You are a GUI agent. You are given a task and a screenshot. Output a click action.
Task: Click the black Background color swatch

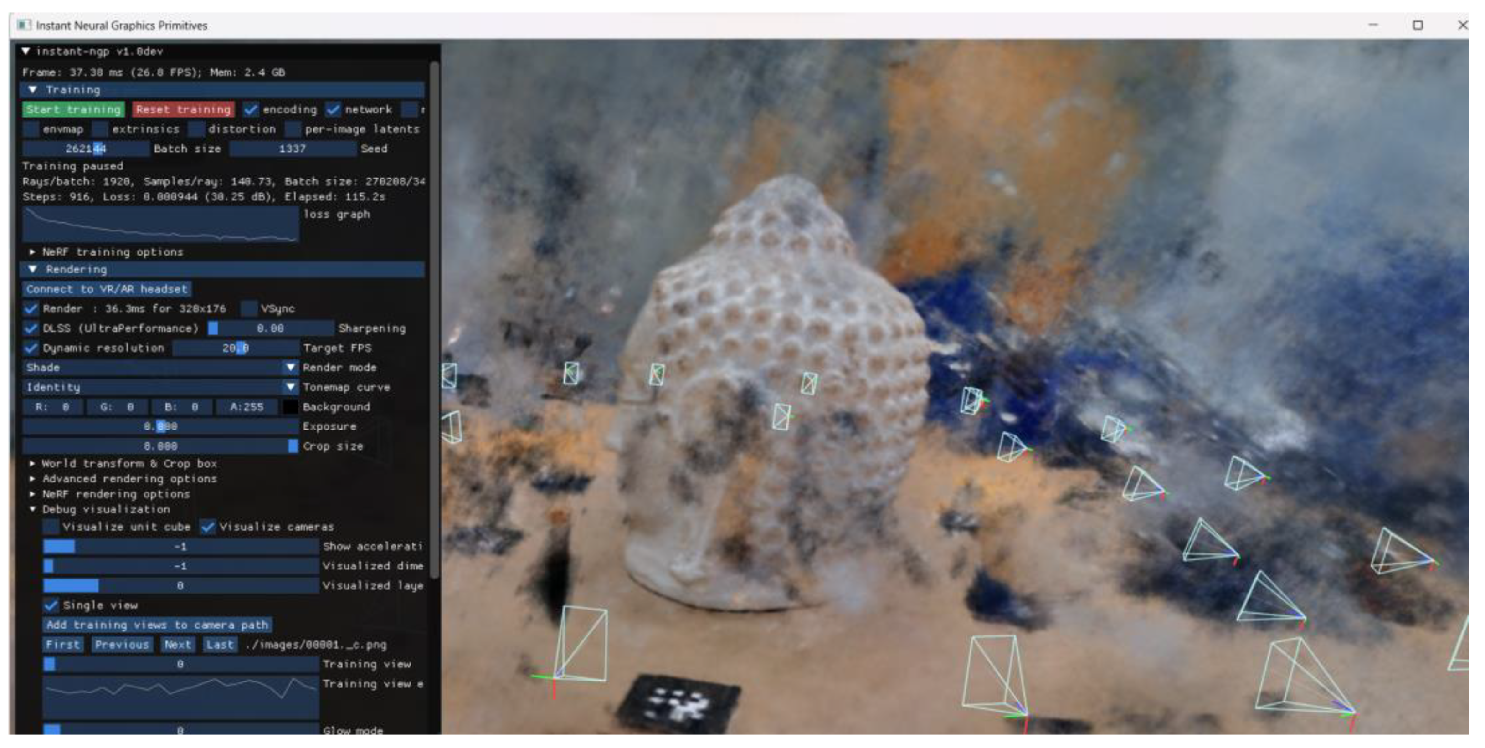[291, 407]
